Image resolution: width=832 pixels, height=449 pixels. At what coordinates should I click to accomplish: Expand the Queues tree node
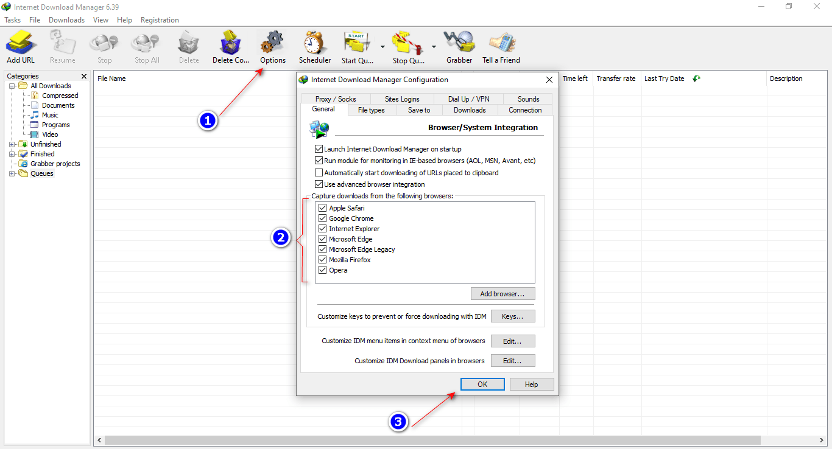coord(12,173)
